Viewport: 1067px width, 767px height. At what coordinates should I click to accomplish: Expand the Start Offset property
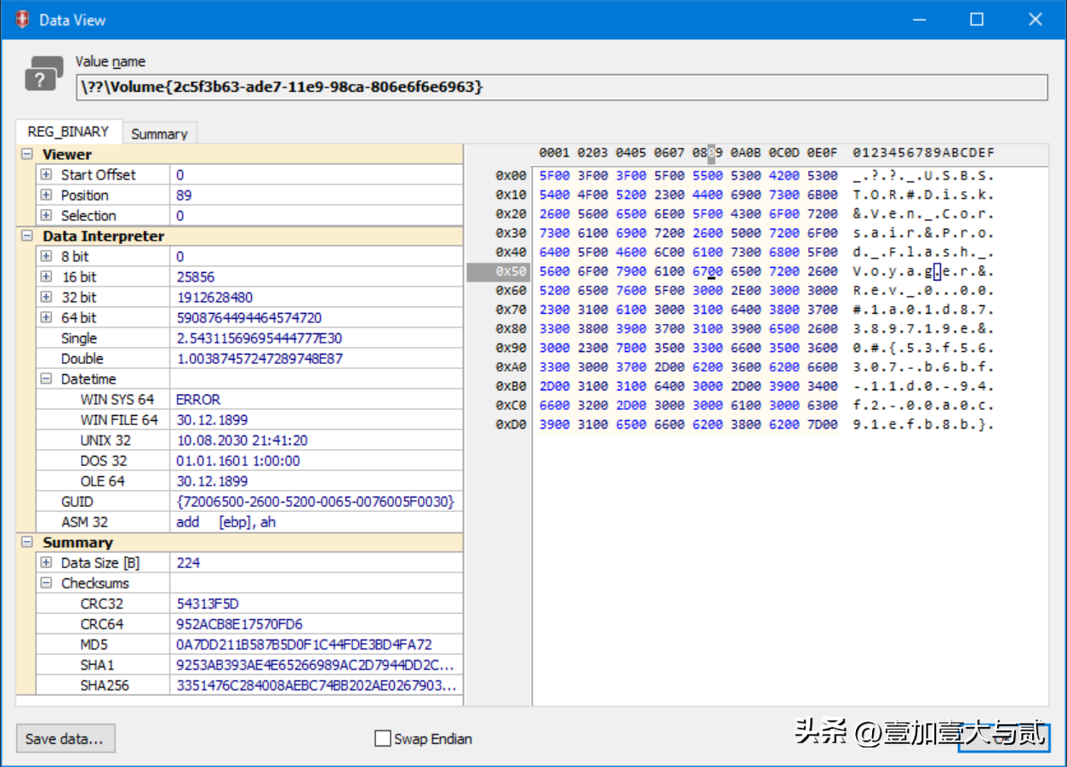[46, 174]
